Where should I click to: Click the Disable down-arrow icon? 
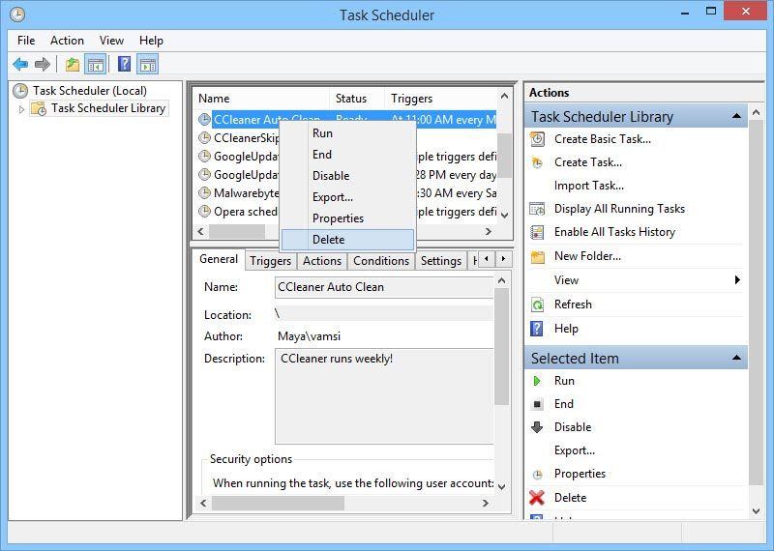(x=537, y=427)
